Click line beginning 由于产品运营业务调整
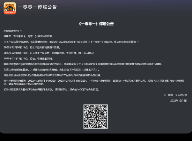Viewport: 192px width, 141px height. (x=72, y=42)
